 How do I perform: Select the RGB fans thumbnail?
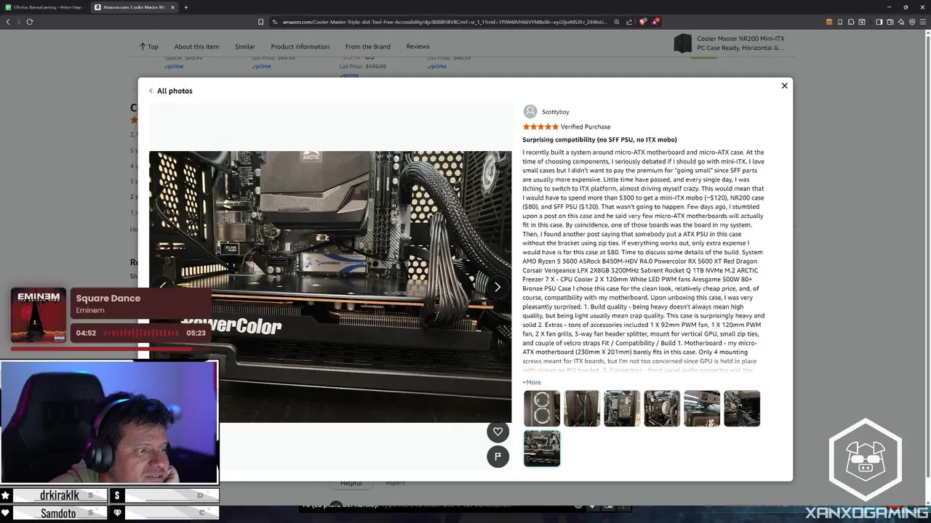tap(542, 408)
